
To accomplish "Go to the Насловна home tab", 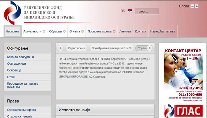I will coord(13,31).
